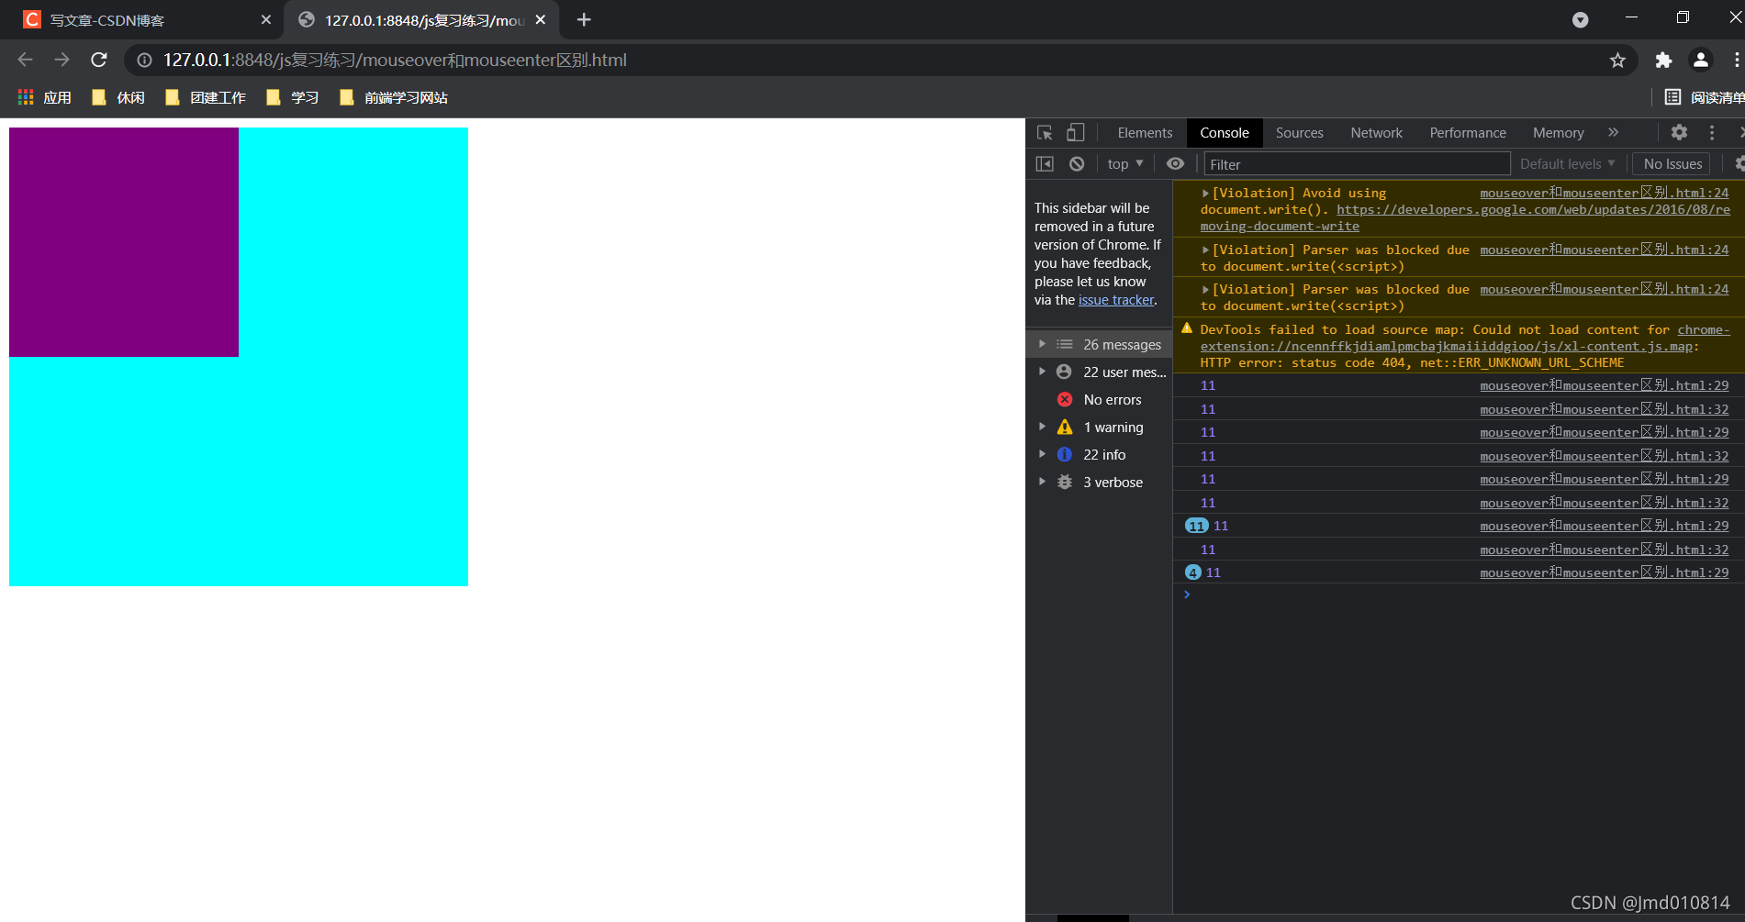This screenshot has width=1745, height=922.
Task: Toggle the "1 warning" message filter
Action: click(x=1113, y=427)
